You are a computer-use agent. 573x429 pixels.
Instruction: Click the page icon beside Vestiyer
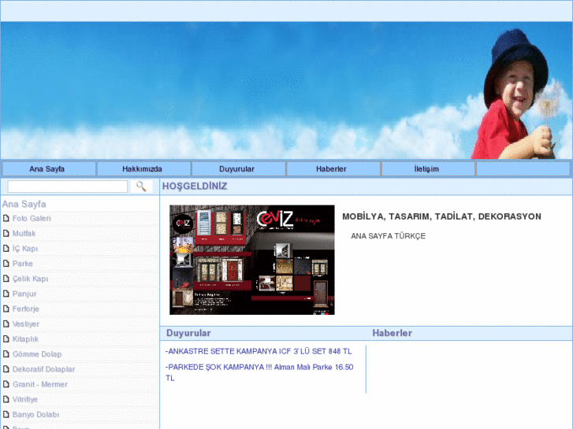[x=6, y=324]
